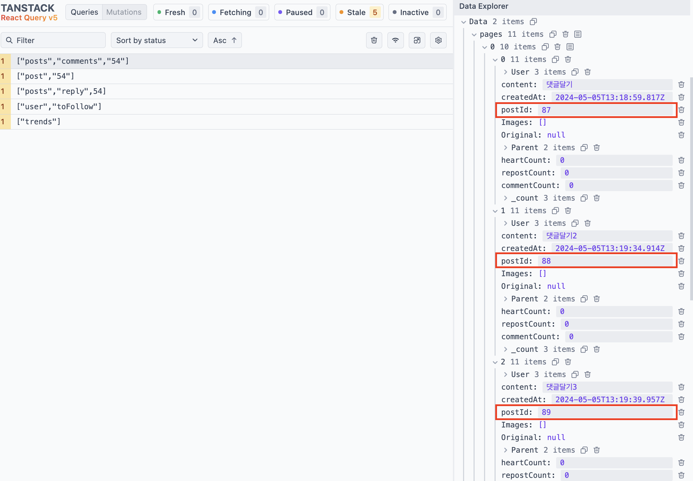The height and width of the screenshot is (481, 693).
Task: Copy the Data object to clipboard
Action: [533, 22]
